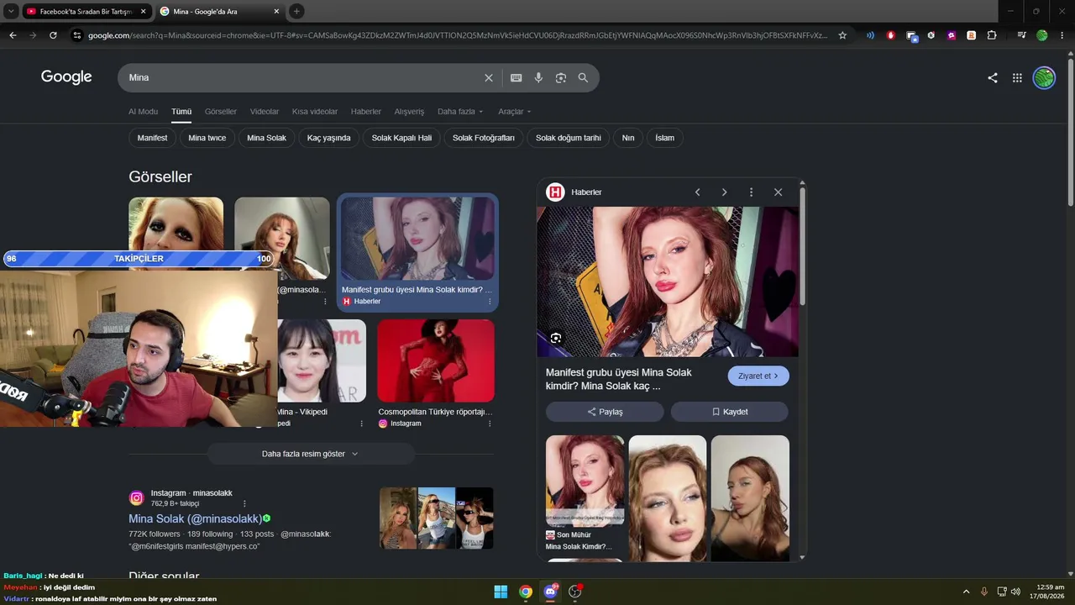Reload the page in Chrome toolbar

[x=53, y=35]
